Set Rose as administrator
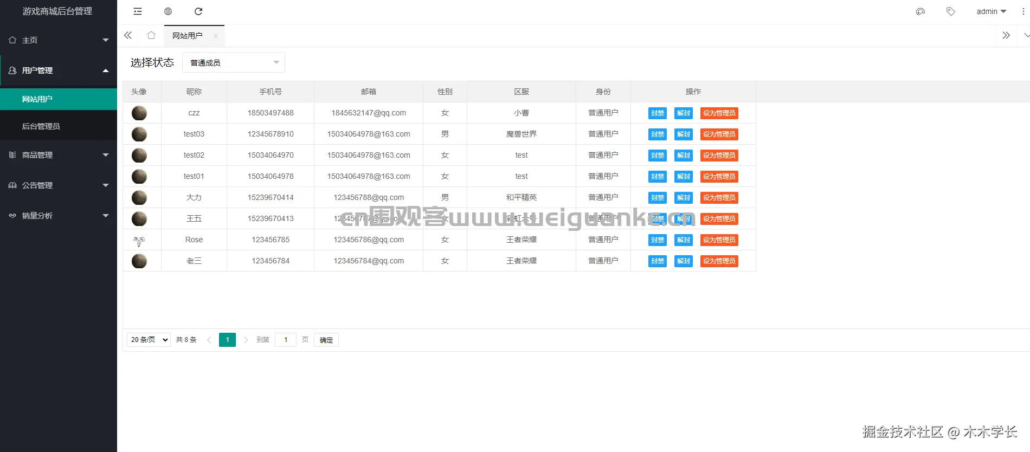 click(x=719, y=240)
